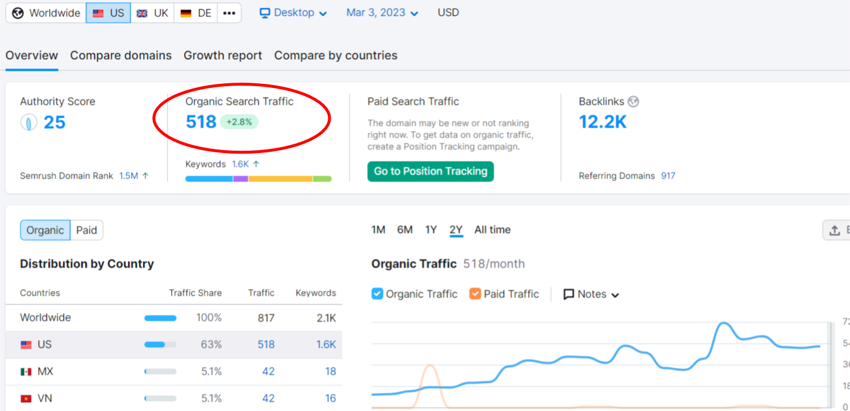Open US traffic value 518
Screen dimensions: 850x411
point(266,345)
